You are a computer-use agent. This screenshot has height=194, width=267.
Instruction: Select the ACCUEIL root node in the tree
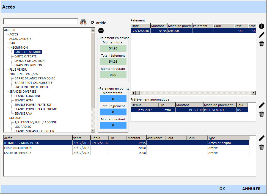[x=10, y=30]
